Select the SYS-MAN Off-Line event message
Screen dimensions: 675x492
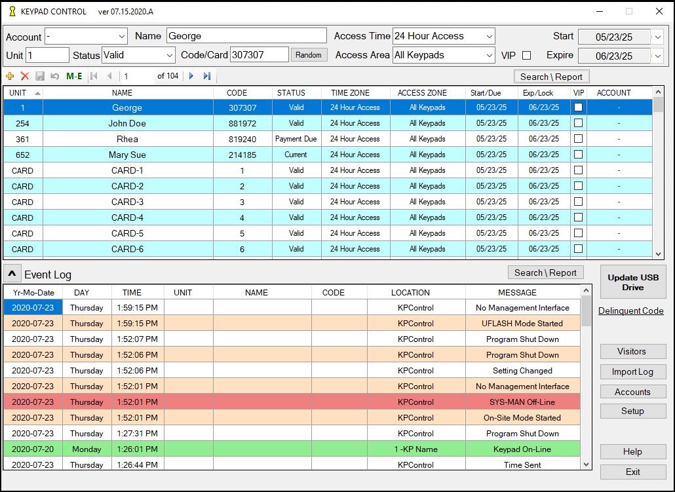522,402
